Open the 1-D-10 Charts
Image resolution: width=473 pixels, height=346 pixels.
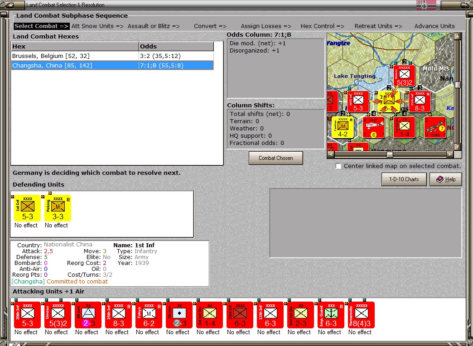click(x=404, y=179)
